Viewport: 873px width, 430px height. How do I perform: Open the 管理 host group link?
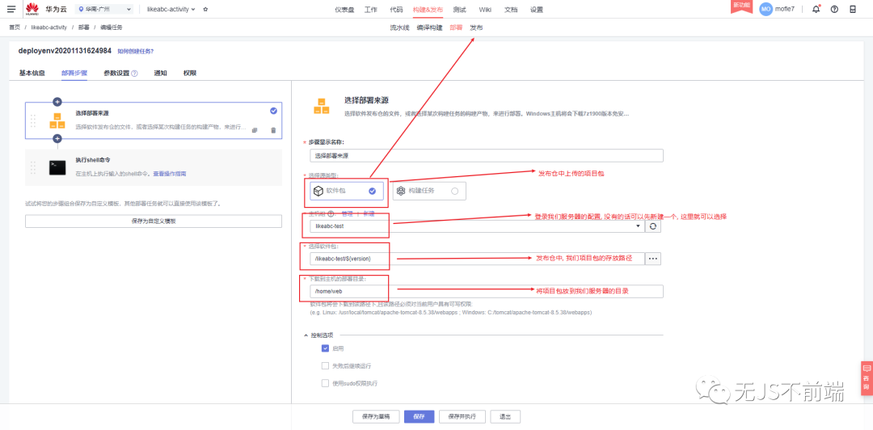(347, 213)
